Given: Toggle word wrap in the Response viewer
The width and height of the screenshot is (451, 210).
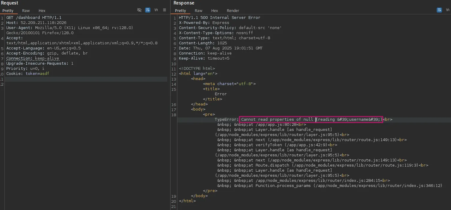Looking at the screenshot, I should coord(439,10).
